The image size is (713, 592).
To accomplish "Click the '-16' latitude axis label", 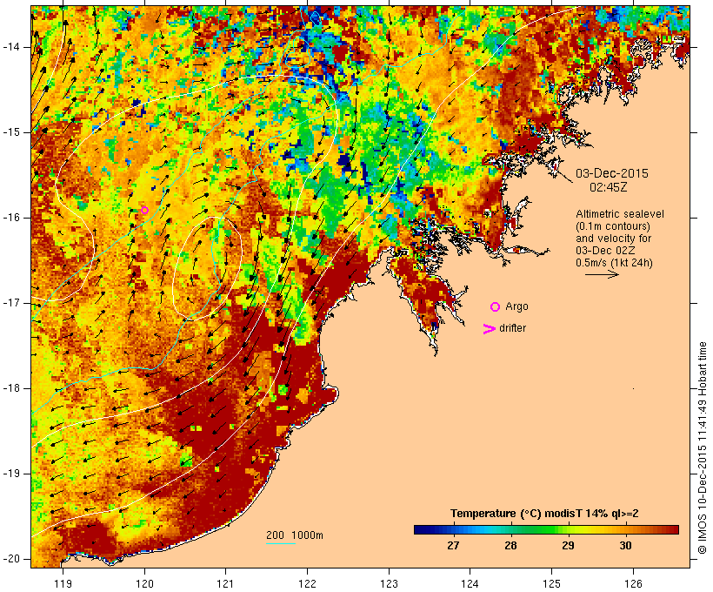I will pyautogui.click(x=10, y=218).
